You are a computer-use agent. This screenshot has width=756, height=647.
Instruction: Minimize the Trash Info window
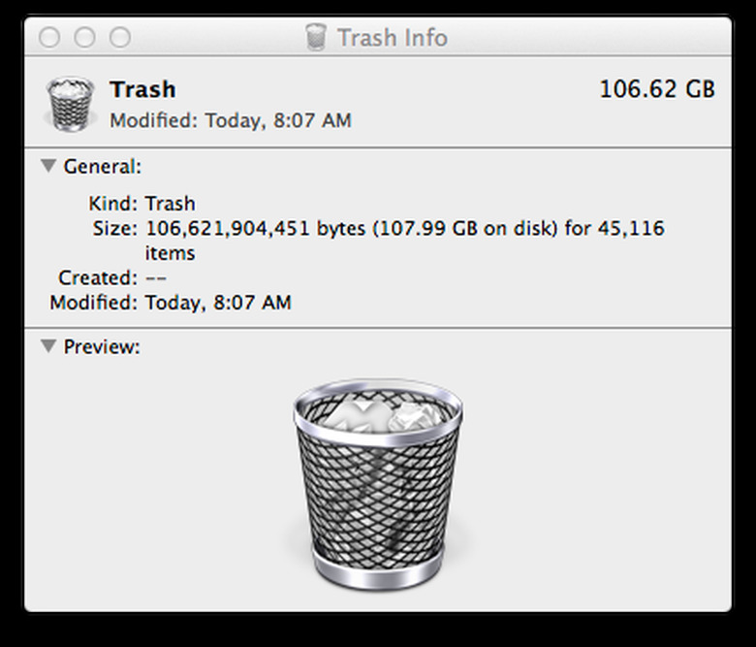coord(85,38)
